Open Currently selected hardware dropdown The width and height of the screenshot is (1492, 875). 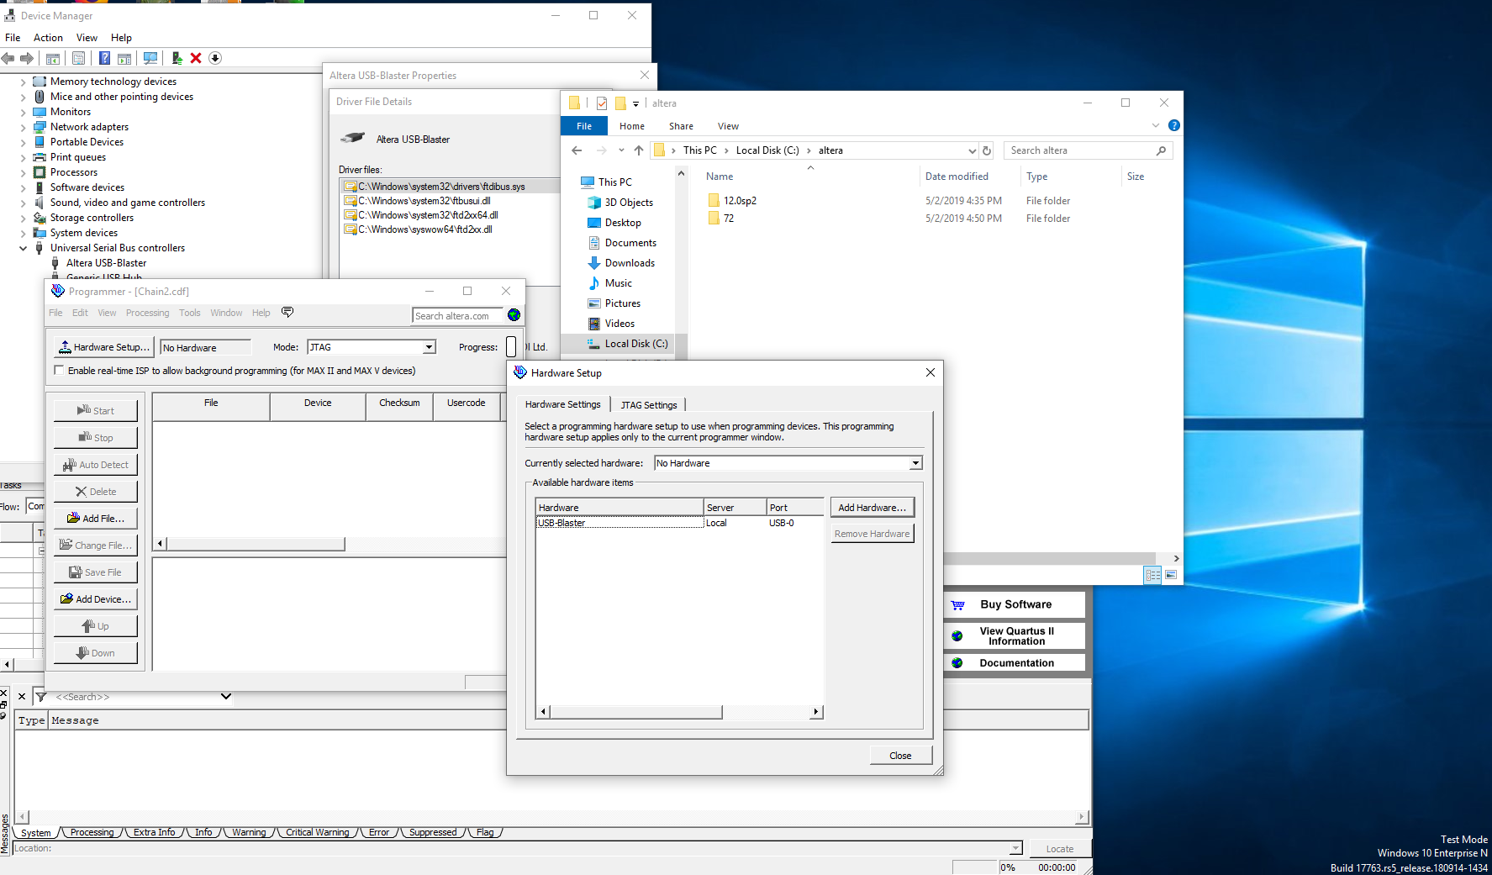coord(915,463)
